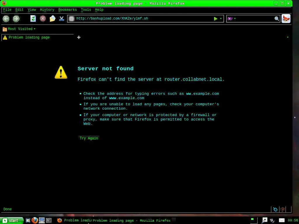Viewport: 299px width, 224px height.
Task: Click the yellow warning triangle on error page
Action: click(61, 72)
